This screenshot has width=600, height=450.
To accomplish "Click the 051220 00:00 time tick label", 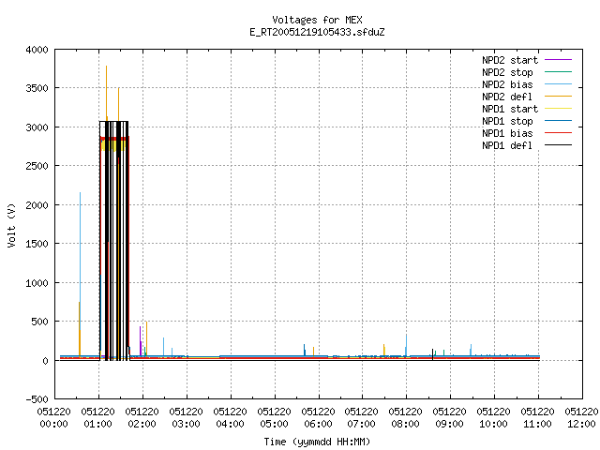I will tap(54, 418).
